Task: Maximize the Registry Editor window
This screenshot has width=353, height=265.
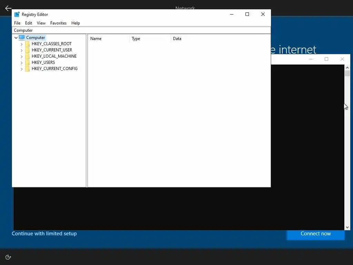Action: (x=247, y=14)
